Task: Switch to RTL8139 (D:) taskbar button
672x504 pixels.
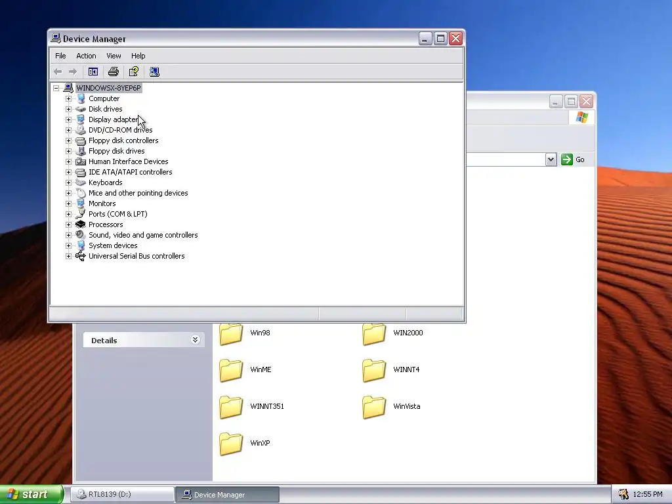Action: pos(122,494)
